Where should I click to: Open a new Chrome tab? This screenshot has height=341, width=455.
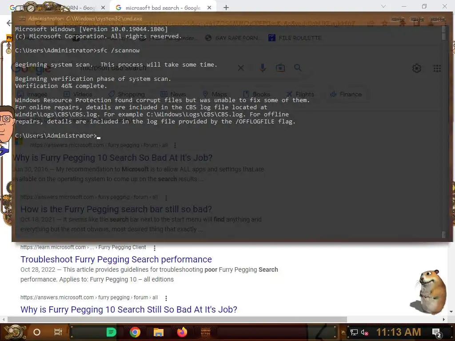[226, 8]
